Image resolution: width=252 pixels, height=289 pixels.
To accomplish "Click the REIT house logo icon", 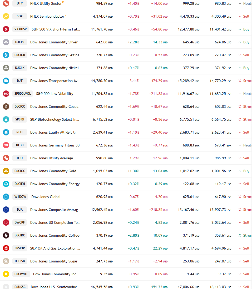I will pos(6,132).
